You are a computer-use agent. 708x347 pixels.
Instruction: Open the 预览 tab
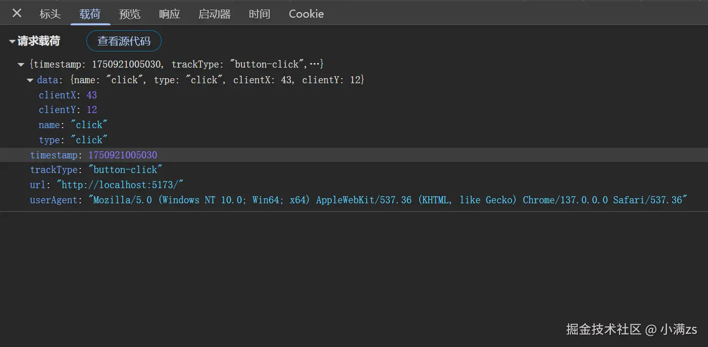point(130,14)
